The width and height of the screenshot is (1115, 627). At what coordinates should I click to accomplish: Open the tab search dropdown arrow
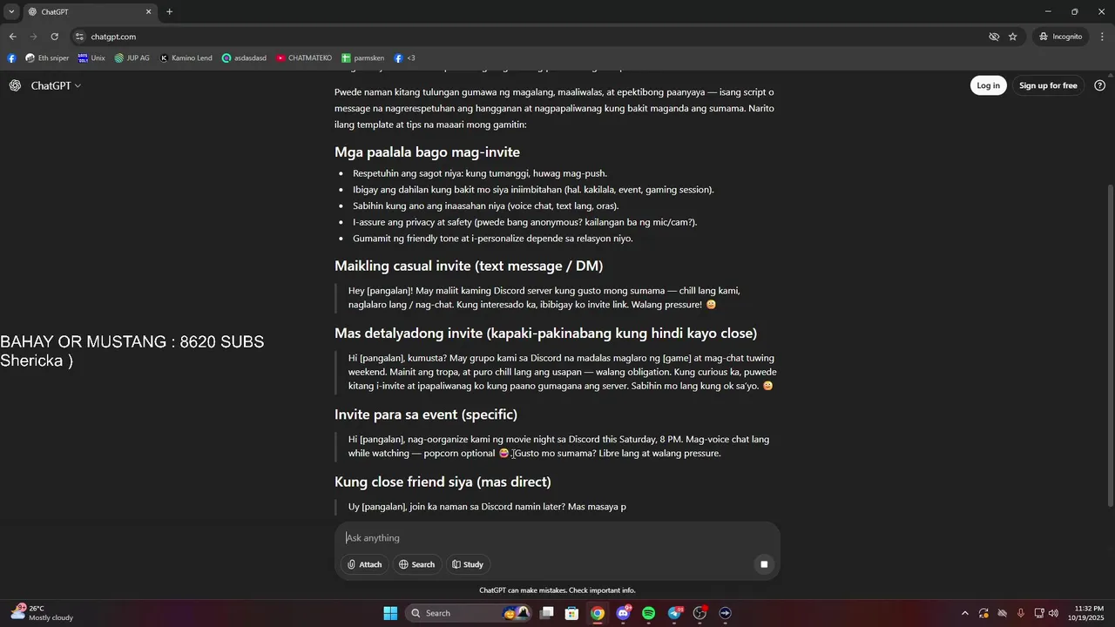(11, 11)
